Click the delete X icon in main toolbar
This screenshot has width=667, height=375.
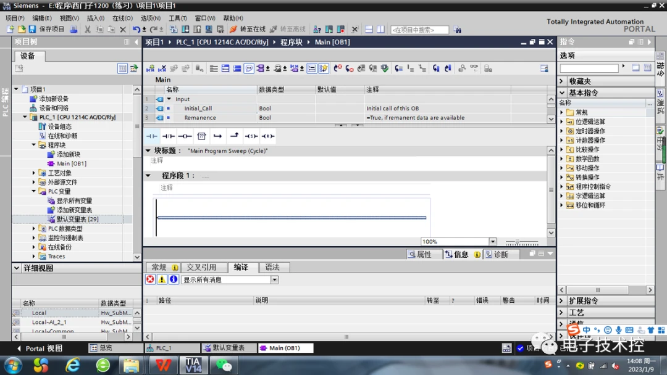(x=123, y=30)
